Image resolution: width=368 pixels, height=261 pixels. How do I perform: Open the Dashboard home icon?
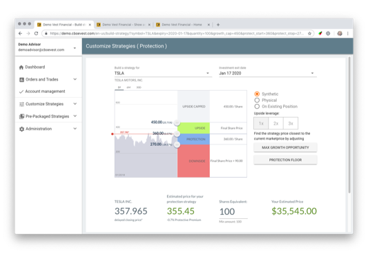(21, 67)
